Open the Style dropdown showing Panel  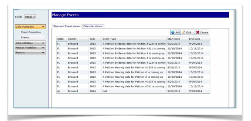pyautogui.click(x=30, y=17)
